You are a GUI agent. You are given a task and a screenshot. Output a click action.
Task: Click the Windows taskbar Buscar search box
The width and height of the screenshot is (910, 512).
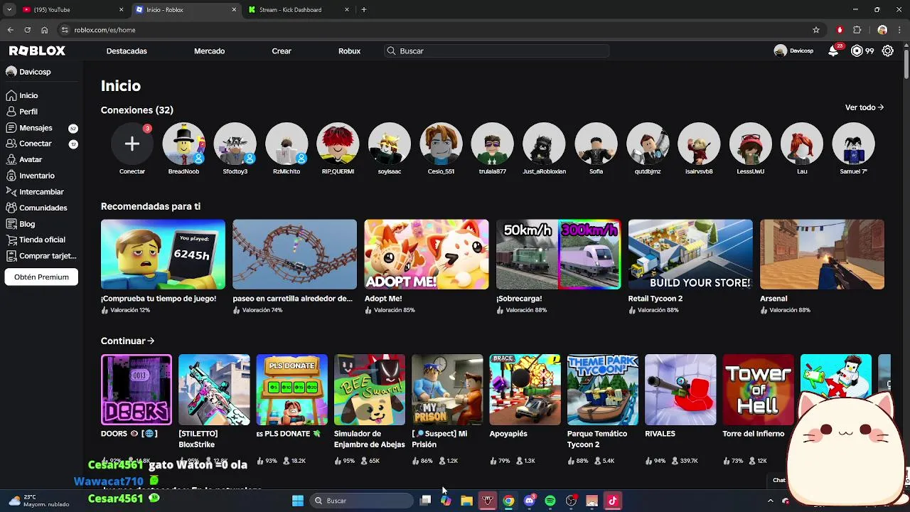click(x=363, y=501)
